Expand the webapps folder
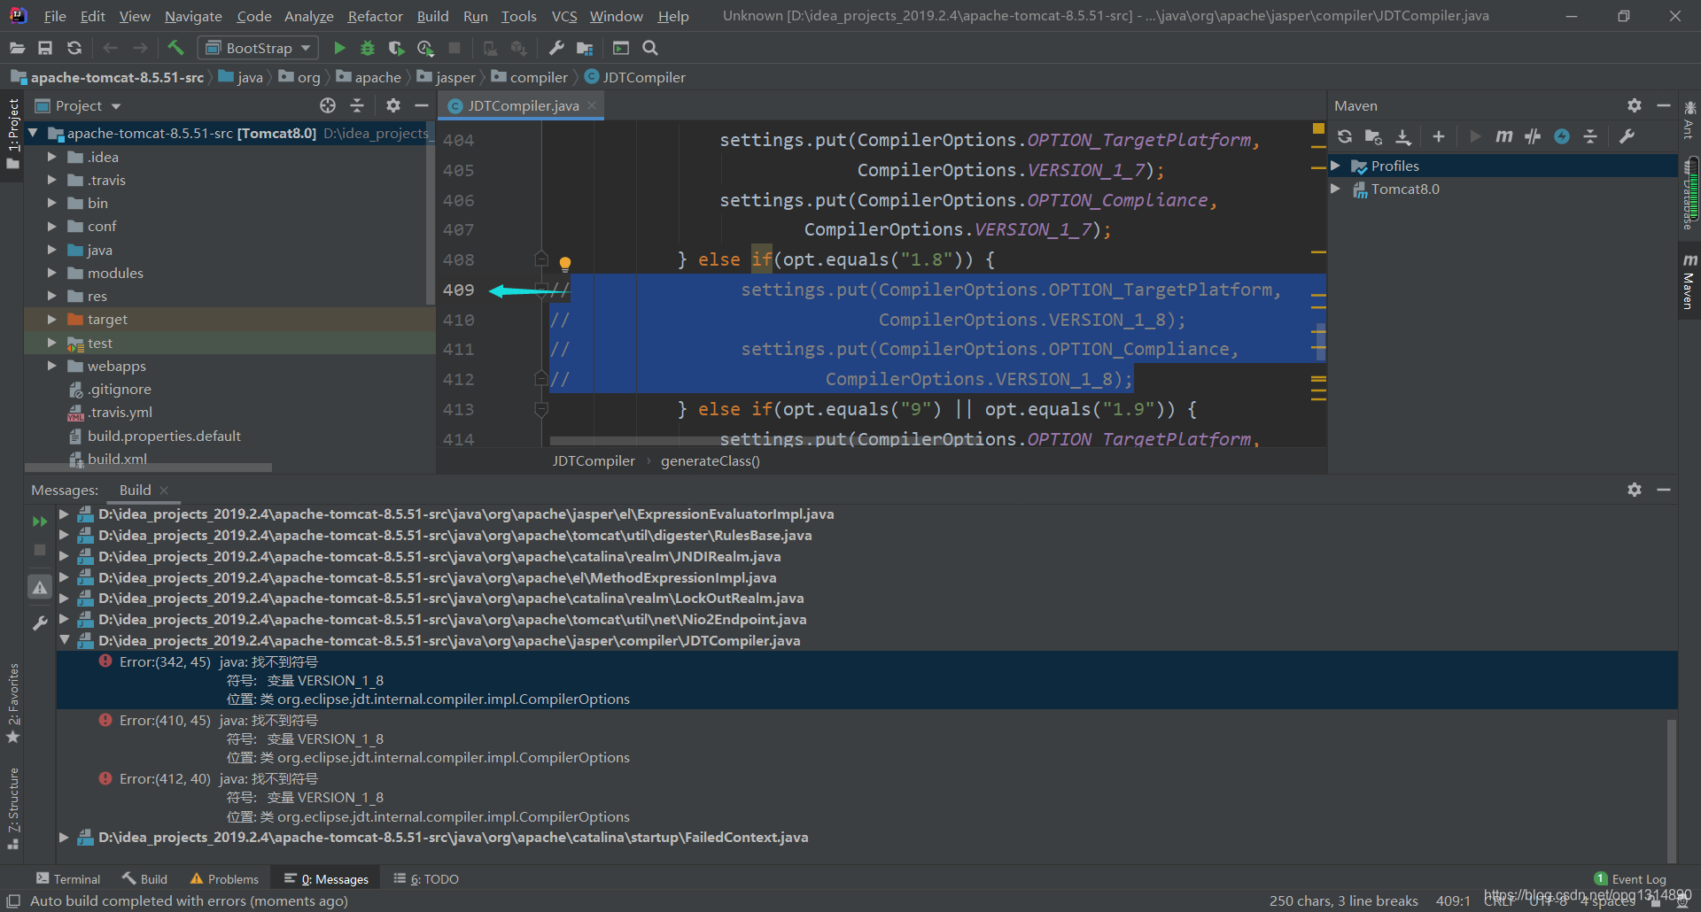The width and height of the screenshot is (1701, 912). point(52,366)
